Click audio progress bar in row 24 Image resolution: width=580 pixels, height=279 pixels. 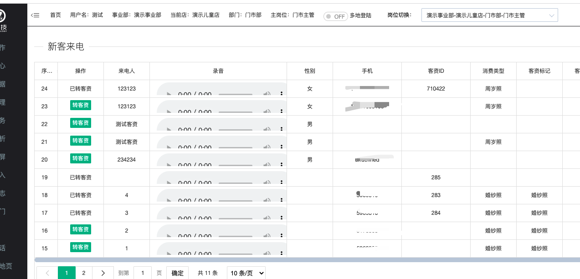click(236, 94)
